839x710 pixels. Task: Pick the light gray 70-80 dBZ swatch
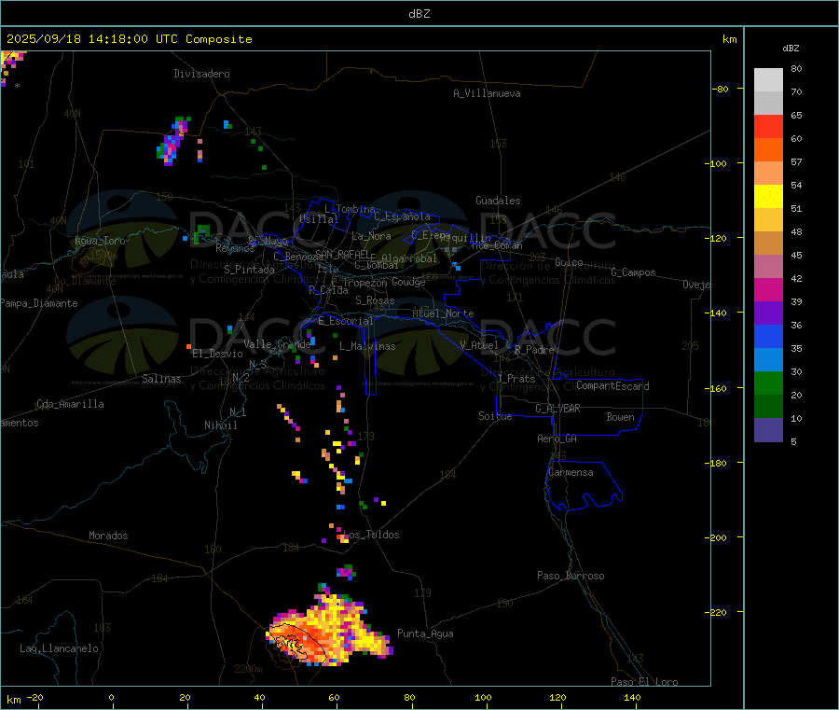(x=768, y=80)
